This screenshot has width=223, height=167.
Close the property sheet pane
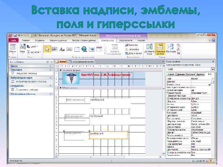[213, 62]
